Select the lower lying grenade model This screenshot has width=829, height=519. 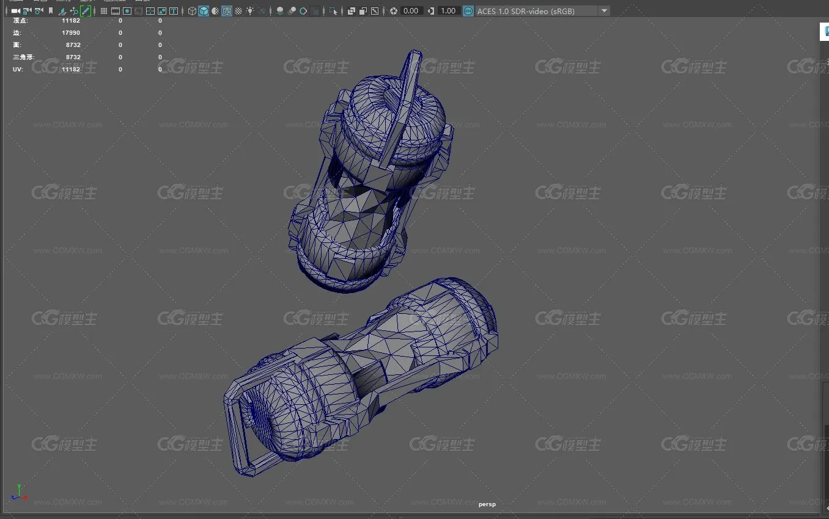tap(361, 377)
